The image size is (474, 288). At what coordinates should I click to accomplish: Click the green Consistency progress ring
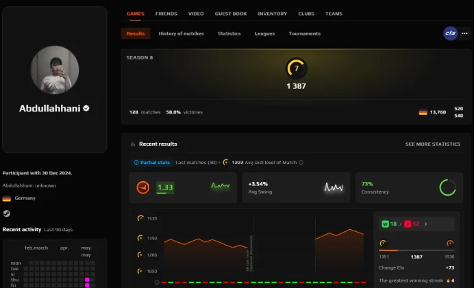(x=447, y=187)
